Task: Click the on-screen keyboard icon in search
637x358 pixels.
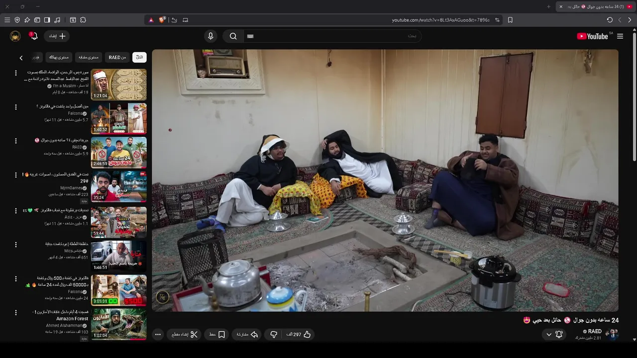Action: tap(250, 36)
